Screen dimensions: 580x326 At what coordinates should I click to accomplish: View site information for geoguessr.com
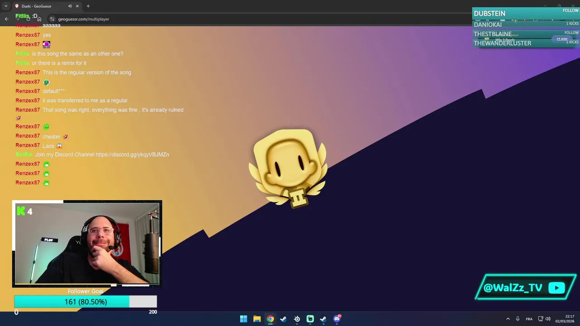52,19
